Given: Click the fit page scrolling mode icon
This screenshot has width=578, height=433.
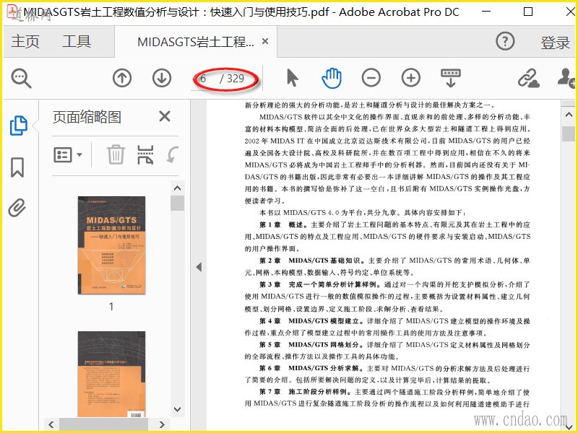Looking at the screenshot, I should [451, 78].
